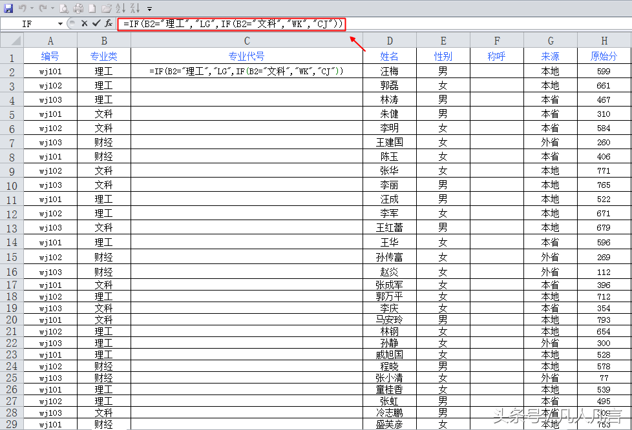632x430 pixels.
Task: Click header cell 编号
Action: click(x=50, y=56)
